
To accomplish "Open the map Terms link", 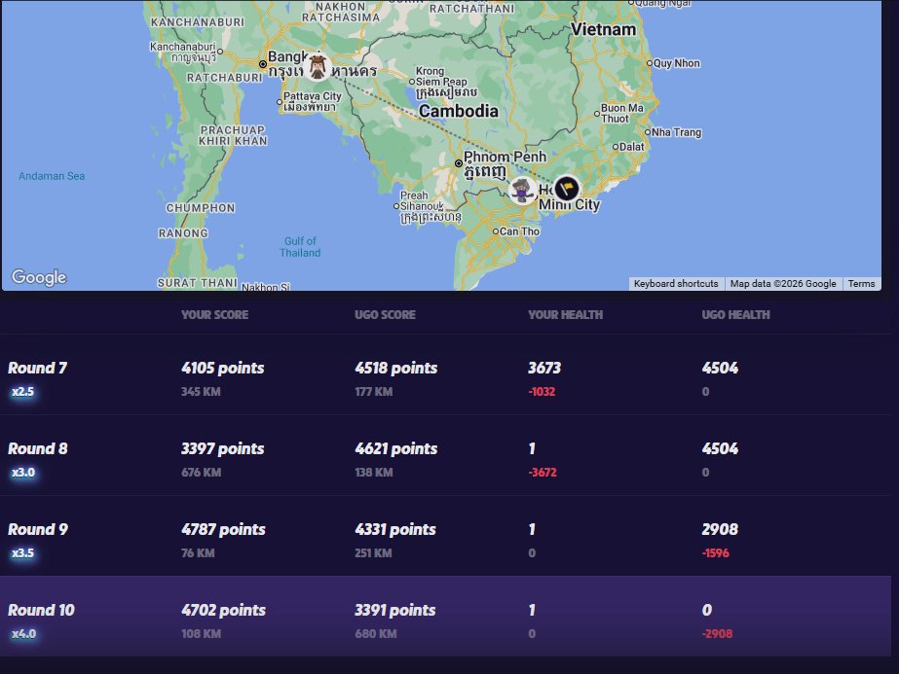I will pyautogui.click(x=861, y=283).
